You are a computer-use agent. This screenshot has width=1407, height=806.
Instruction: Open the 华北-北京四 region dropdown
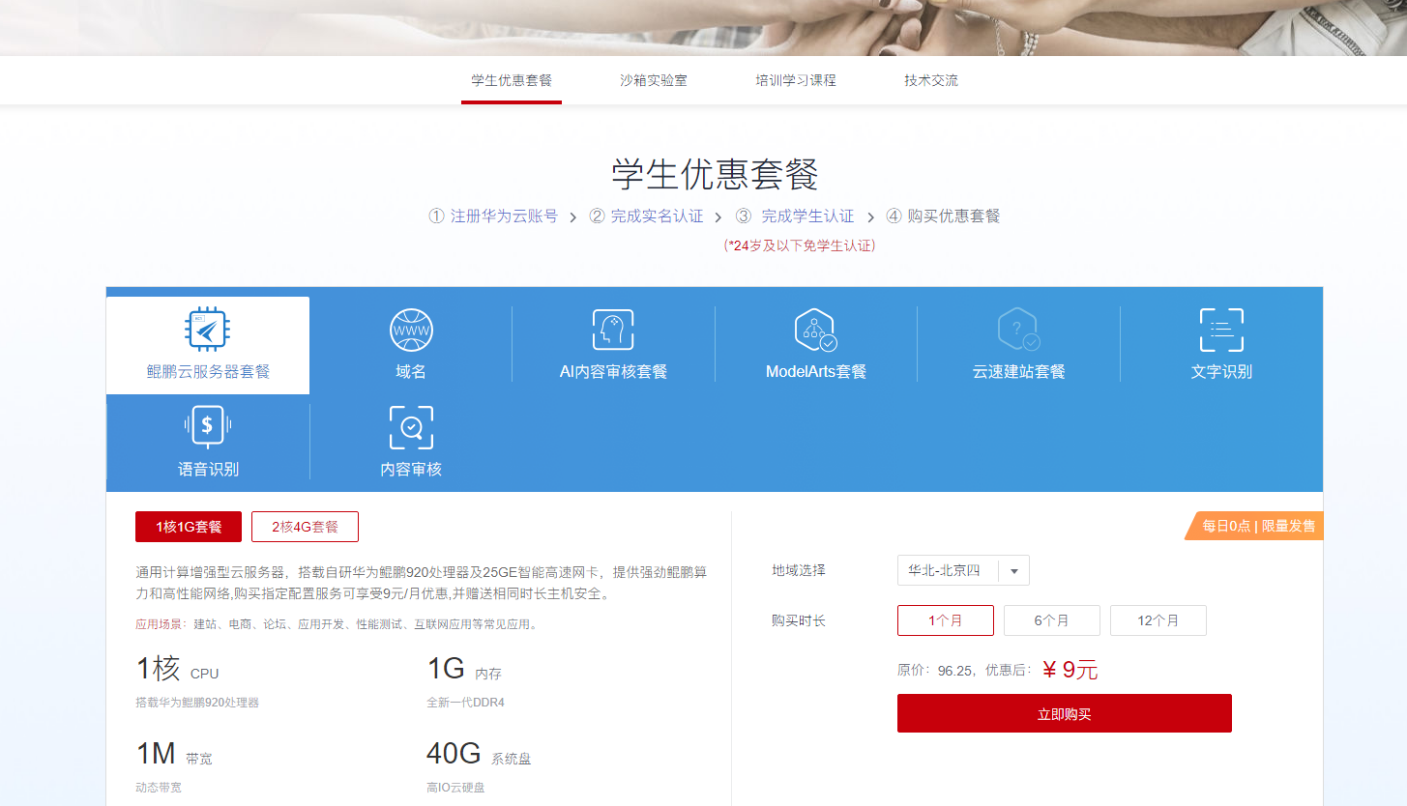click(948, 570)
